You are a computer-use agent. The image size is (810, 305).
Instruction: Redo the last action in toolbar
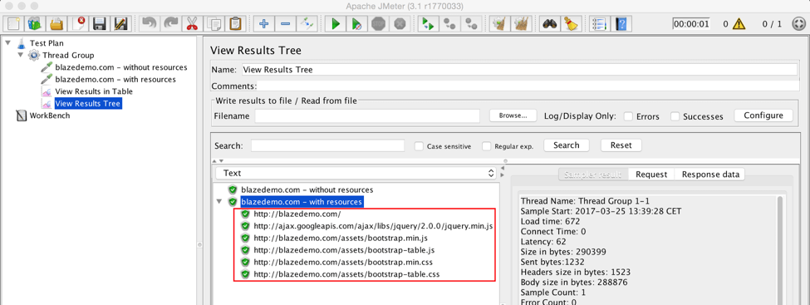coord(170,24)
